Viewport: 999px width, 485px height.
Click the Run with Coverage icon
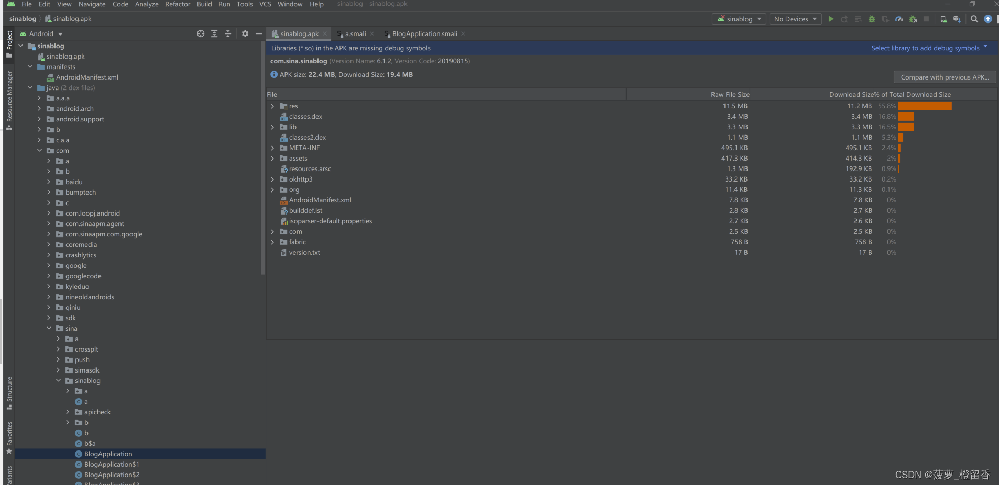[x=885, y=19]
